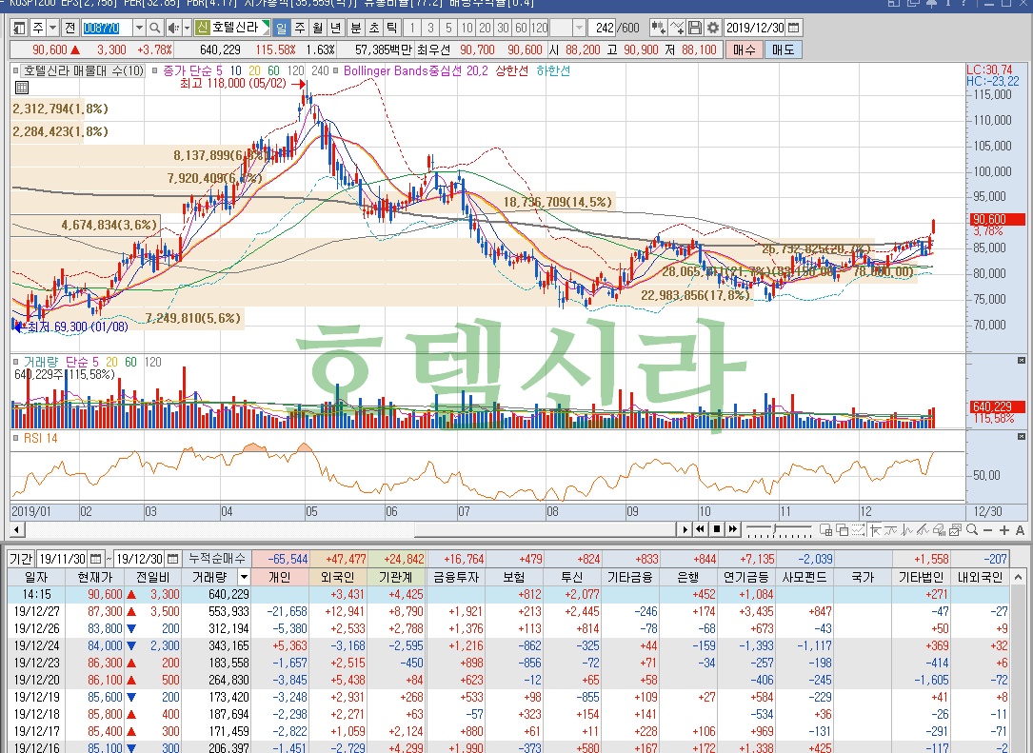The width and height of the screenshot is (1033, 753).
Task: Toggle the square marker before 종가 단순
Action: pyautogui.click(x=155, y=70)
